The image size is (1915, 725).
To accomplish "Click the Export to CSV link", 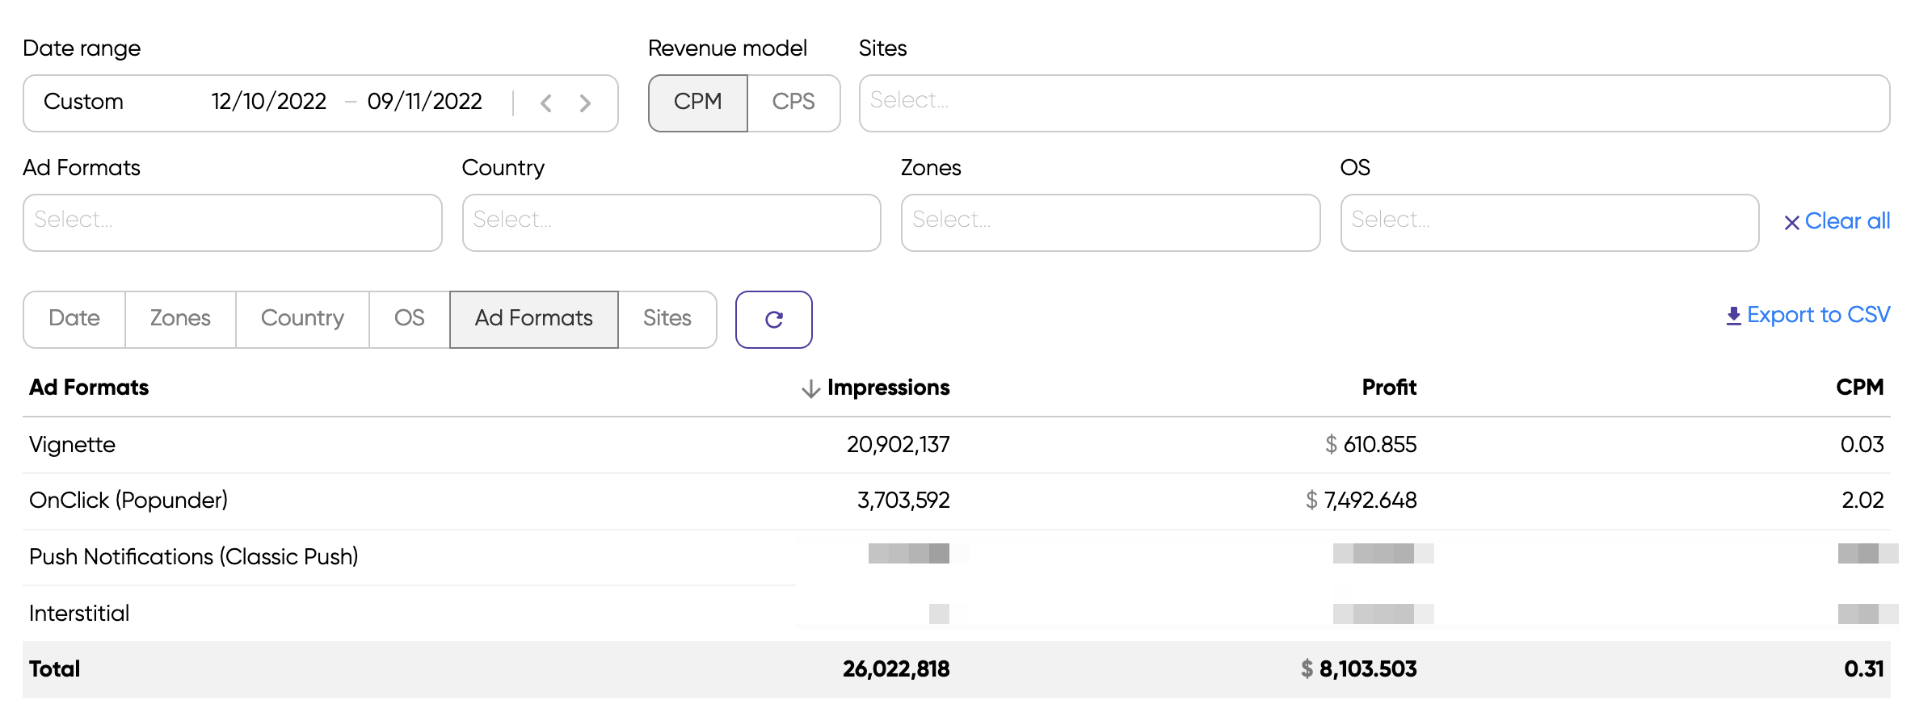I will 1818,315.
